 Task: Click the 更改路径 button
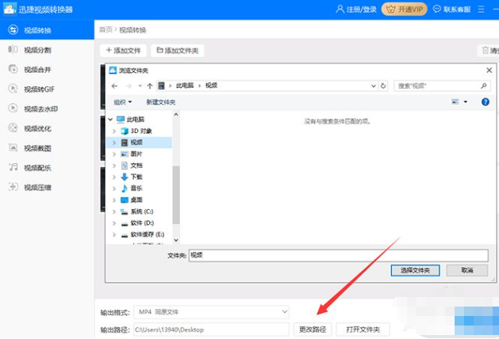[x=313, y=329]
